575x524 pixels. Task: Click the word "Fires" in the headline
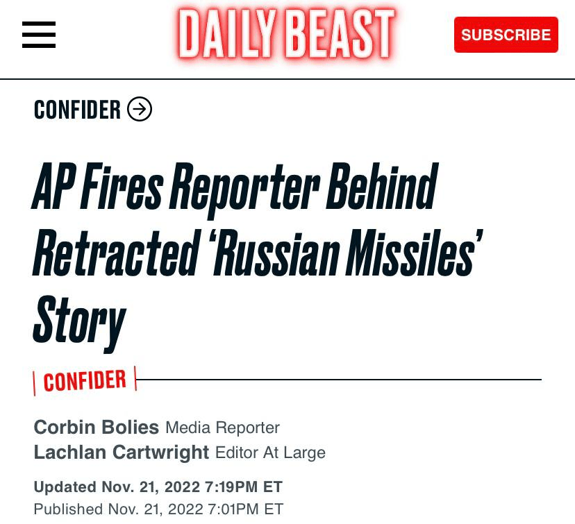122,187
